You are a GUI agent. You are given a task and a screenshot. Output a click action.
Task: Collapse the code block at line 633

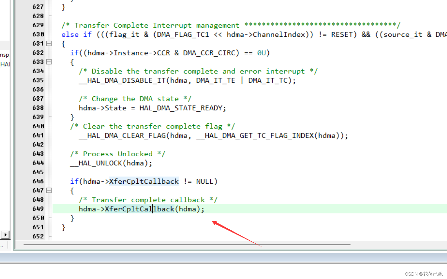[49, 62]
